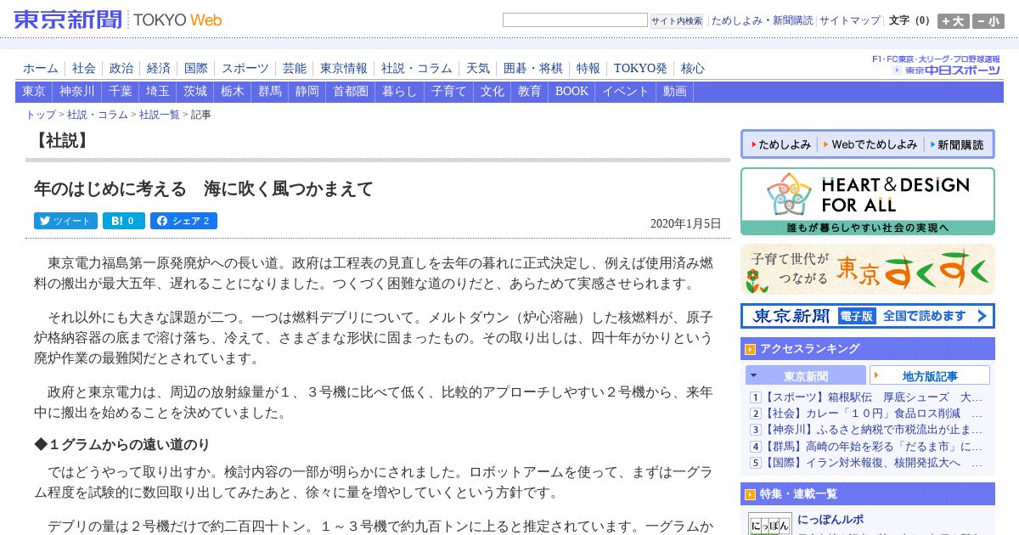The width and height of the screenshot is (1019, 535).
Task: Select 静岡 in the region bar
Action: (x=307, y=92)
